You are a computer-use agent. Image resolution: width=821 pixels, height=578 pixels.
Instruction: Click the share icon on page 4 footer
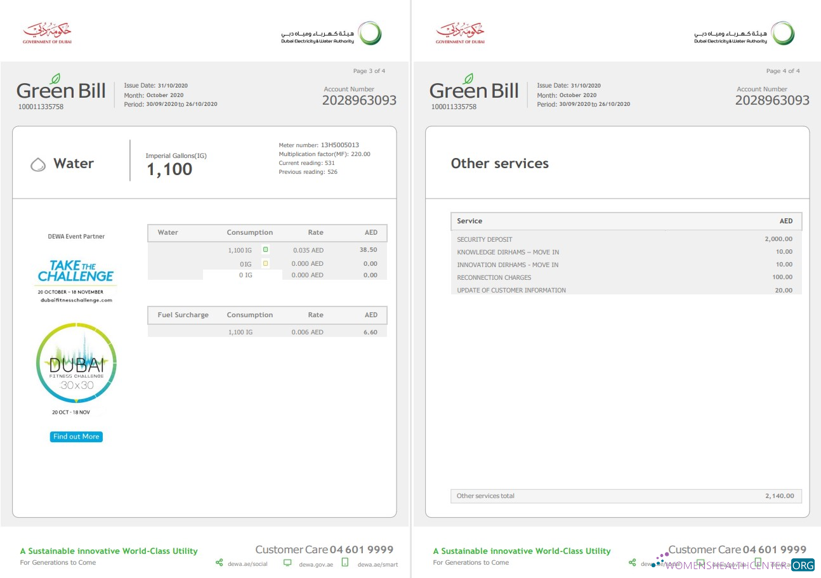(x=632, y=563)
